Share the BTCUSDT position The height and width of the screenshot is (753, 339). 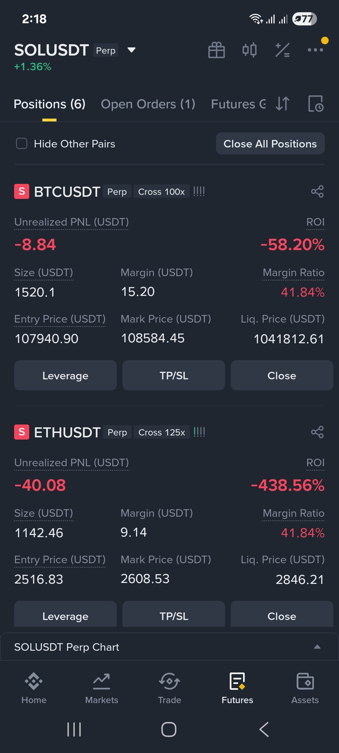(x=317, y=191)
